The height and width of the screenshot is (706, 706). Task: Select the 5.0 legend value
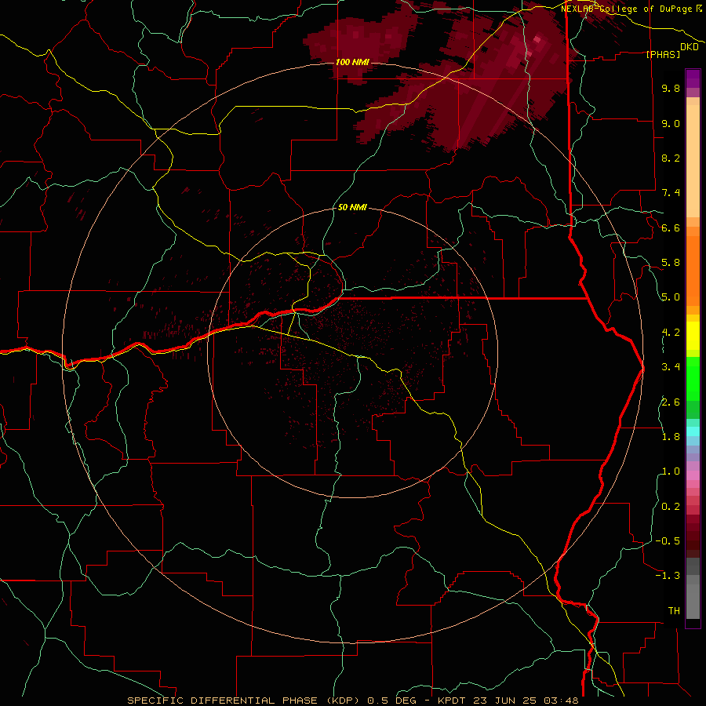pos(671,297)
